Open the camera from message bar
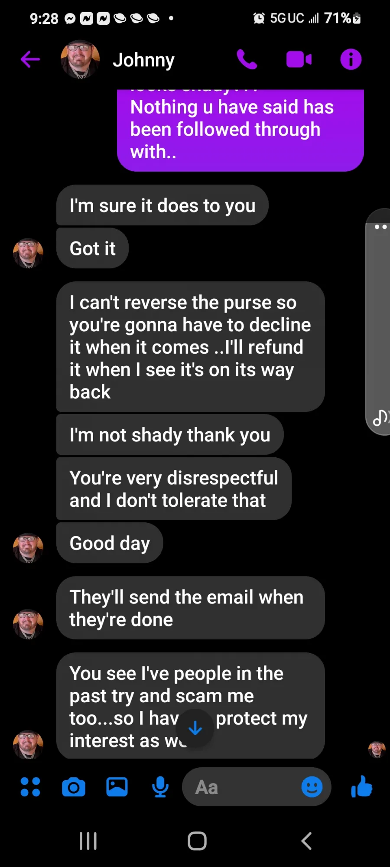This screenshot has height=867, width=390. (74, 787)
